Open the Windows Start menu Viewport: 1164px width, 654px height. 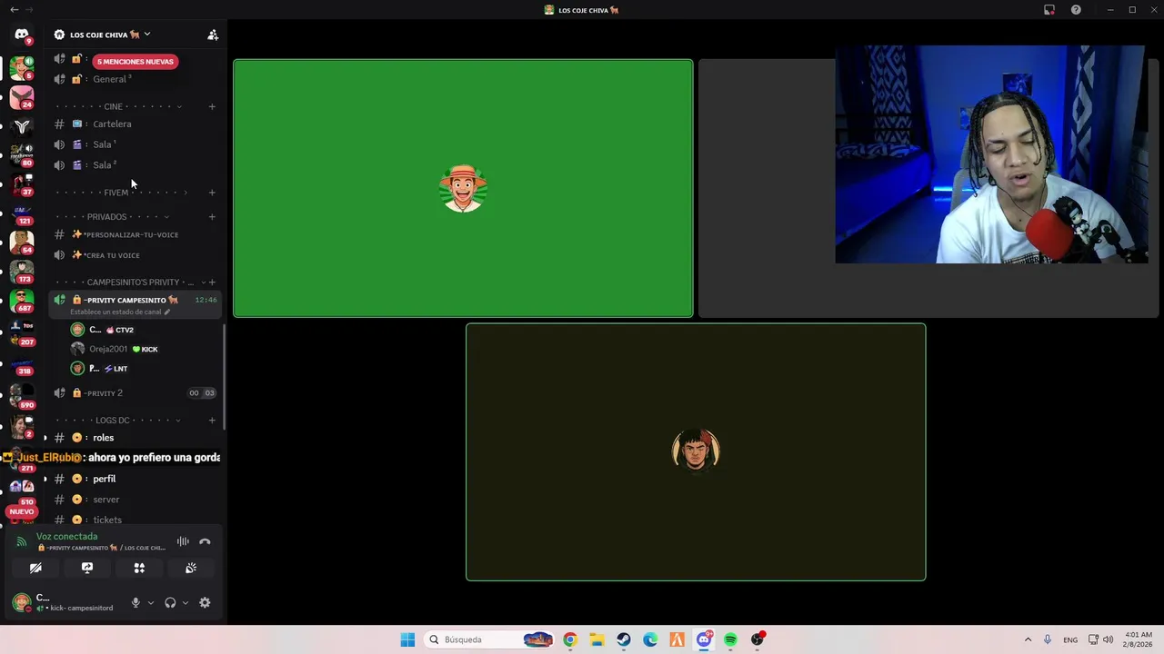pyautogui.click(x=407, y=639)
